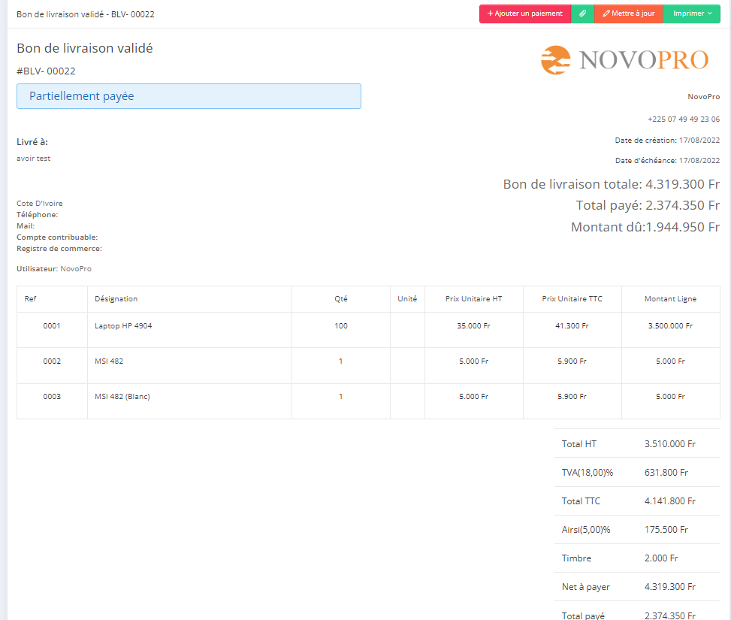Click the Prix Unitaire HT column header

coord(473,299)
